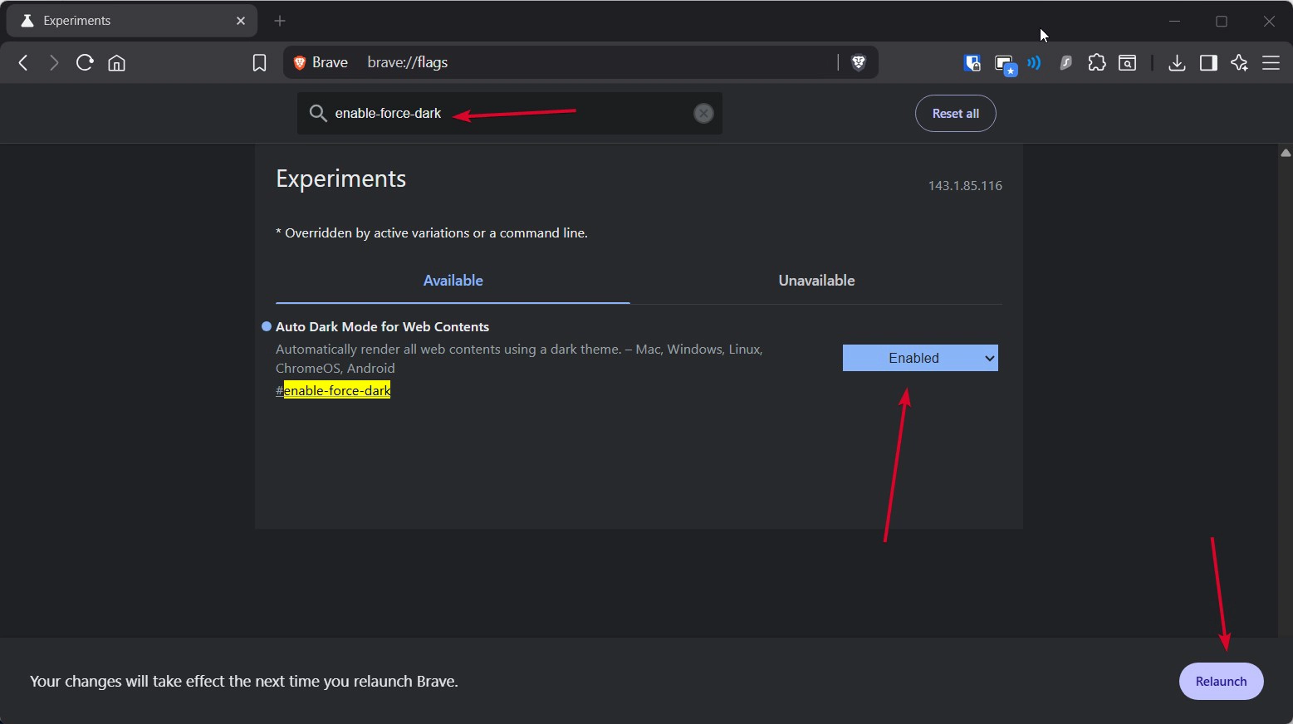Reload the flags page
The image size is (1293, 724).
pos(85,62)
